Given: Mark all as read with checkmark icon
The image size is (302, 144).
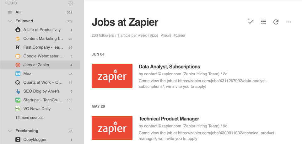Looking at the screenshot, I should pos(251,21).
